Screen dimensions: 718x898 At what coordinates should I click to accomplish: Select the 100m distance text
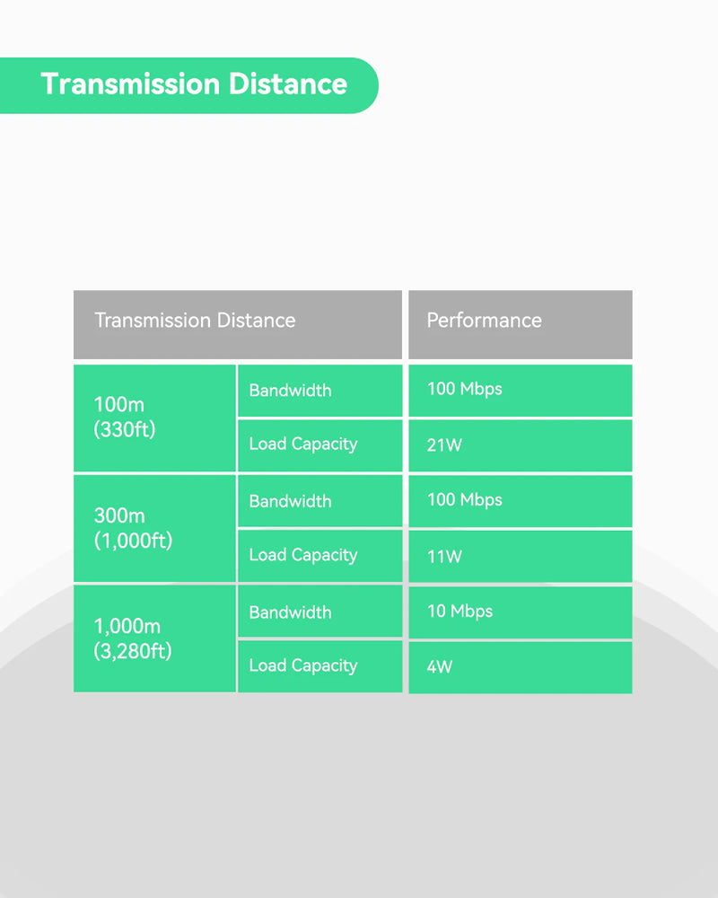click(119, 405)
